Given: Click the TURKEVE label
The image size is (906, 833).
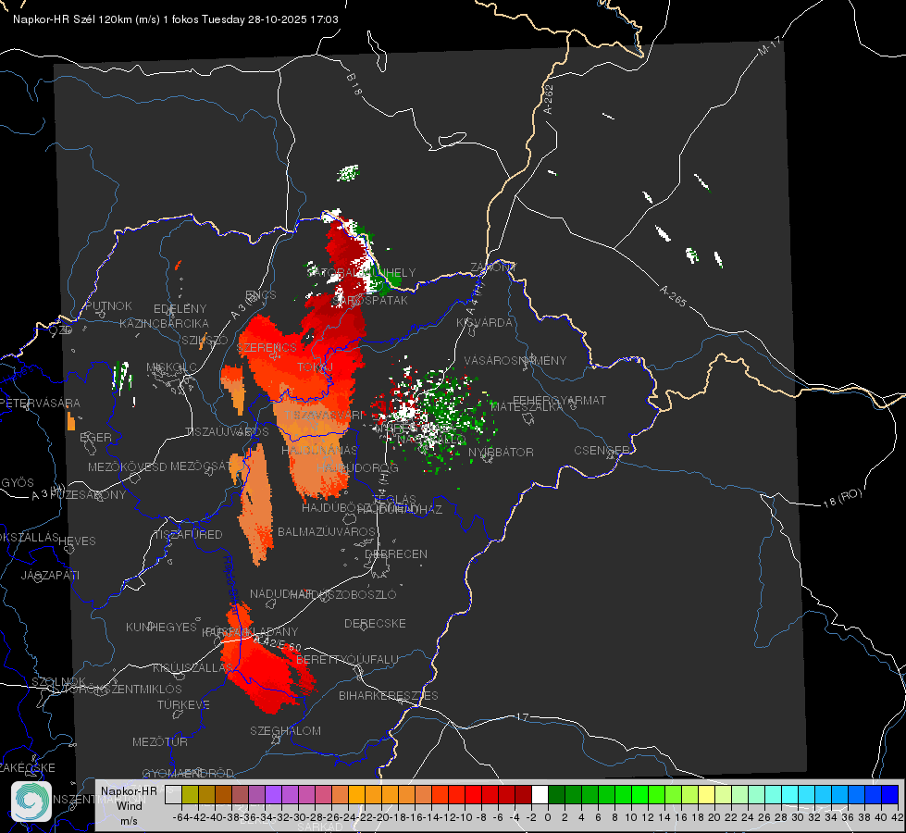Looking at the screenshot, I should coord(184,704).
